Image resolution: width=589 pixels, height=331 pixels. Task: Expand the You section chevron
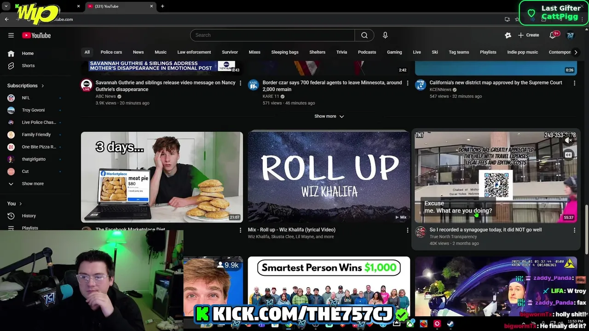pyautogui.click(x=20, y=204)
